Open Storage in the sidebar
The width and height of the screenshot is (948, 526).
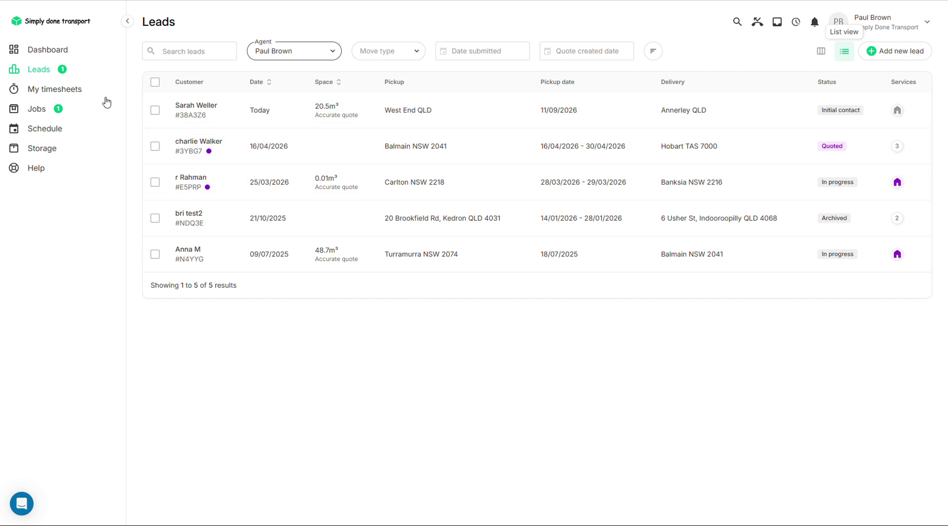[42, 148]
